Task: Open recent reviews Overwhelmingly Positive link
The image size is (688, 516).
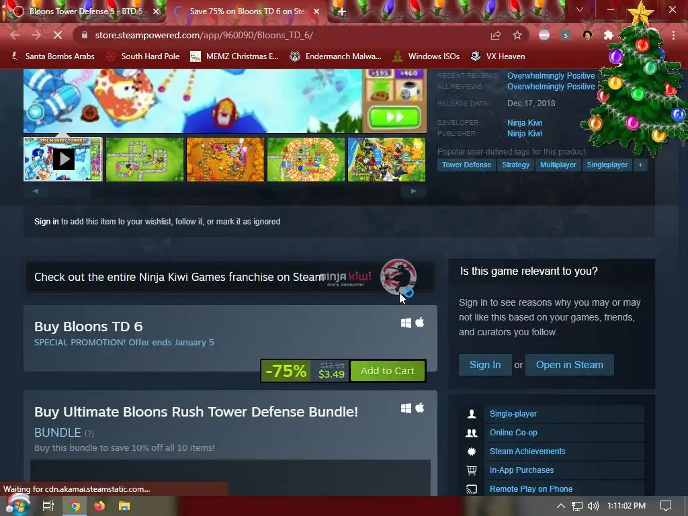Action: coord(551,75)
